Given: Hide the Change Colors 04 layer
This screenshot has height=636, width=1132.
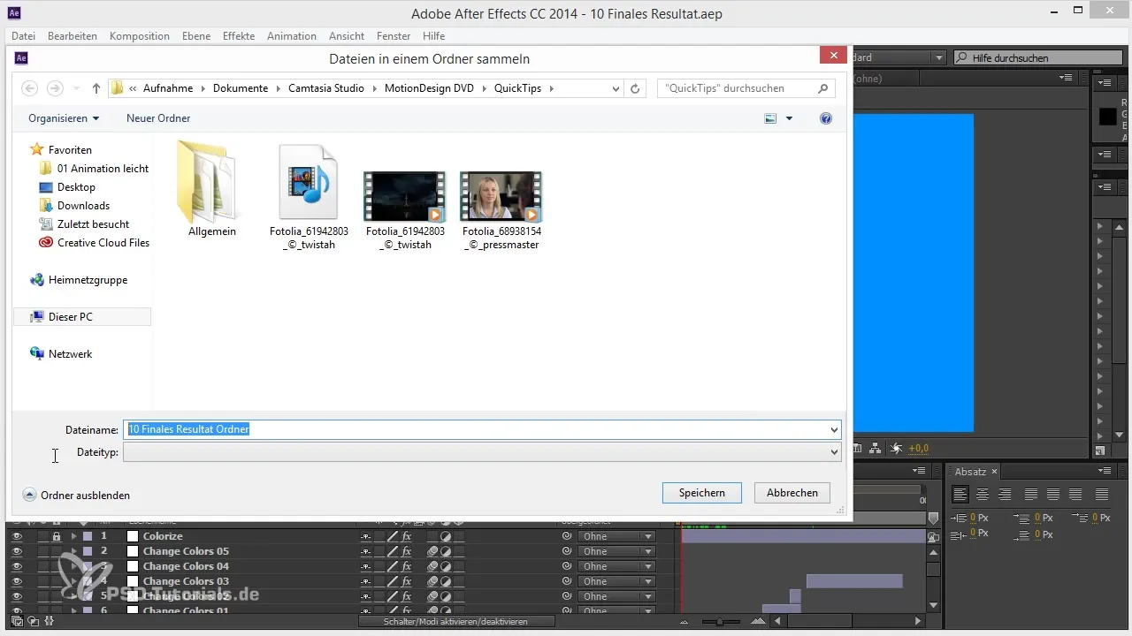Looking at the screenshot, I should tap(16, 566).
